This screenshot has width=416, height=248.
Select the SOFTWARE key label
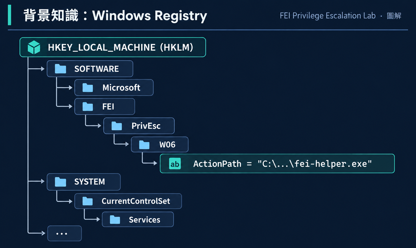[x=97, y=69]
